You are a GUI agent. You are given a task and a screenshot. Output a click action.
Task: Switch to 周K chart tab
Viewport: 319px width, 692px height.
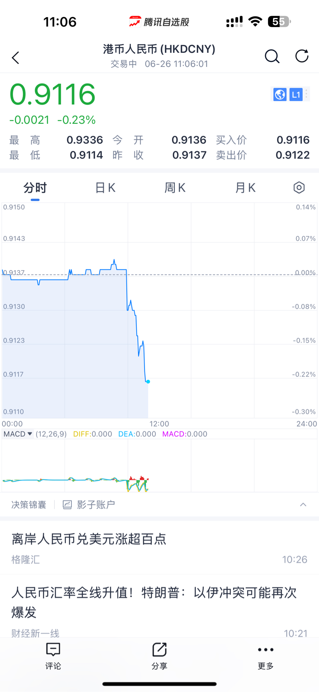[x=175, y=188]
